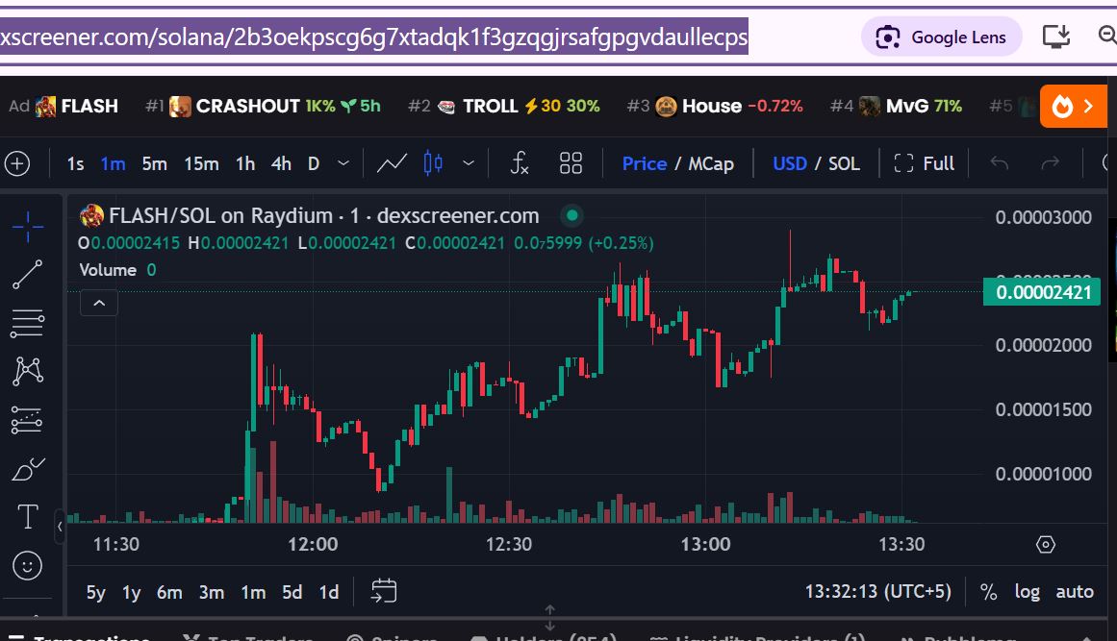The width and height of the screenshot is (1117, 641).
Task: Set date range to 5d
Action: tap(292, 593)
